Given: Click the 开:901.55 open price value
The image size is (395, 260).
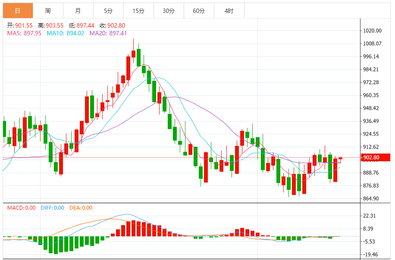Looking at the screenshot, I should [x=20, y=25].
